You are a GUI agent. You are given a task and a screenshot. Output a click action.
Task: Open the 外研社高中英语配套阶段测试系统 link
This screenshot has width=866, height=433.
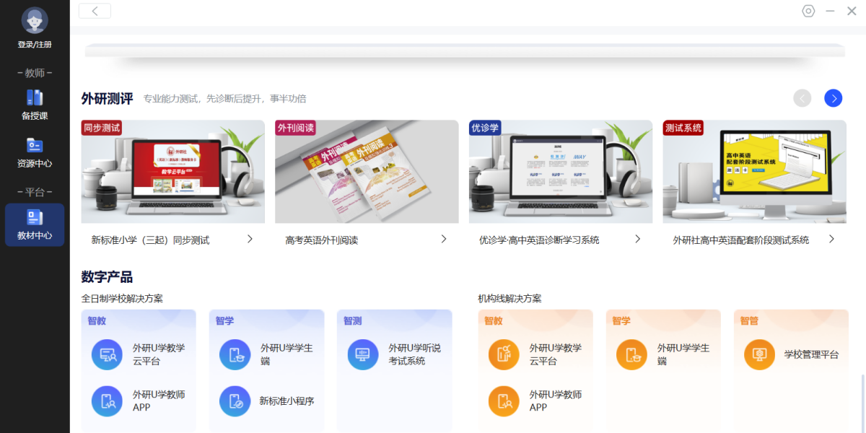[x=740, y=240]
